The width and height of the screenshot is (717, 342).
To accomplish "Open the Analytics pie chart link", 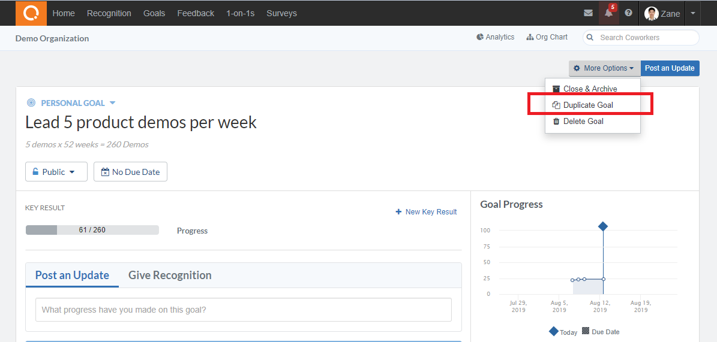I will point(495,37).
